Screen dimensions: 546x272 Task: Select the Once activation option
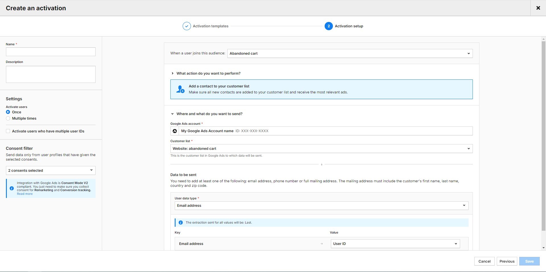(8, 112)
